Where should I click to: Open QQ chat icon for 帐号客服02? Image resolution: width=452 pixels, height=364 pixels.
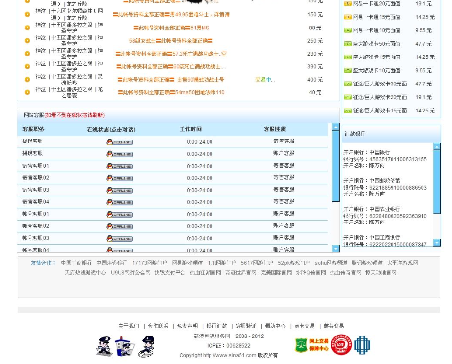[x=120, y=226]
